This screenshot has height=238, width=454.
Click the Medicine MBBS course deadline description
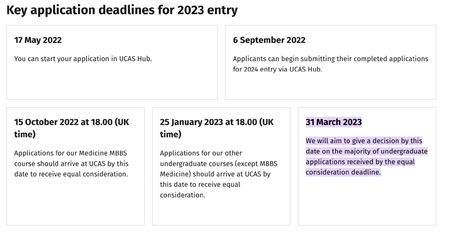[x=71, y=163]
